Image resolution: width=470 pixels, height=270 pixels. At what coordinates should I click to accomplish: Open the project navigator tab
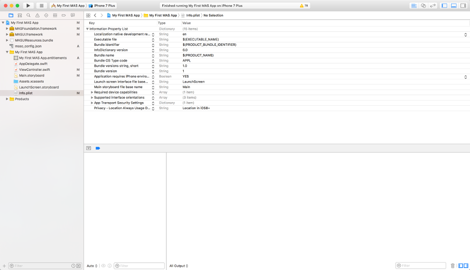coord(11,15)
